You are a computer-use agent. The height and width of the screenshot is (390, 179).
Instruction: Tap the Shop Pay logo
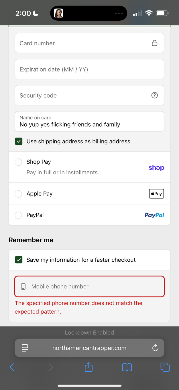[x=156, y=168]
